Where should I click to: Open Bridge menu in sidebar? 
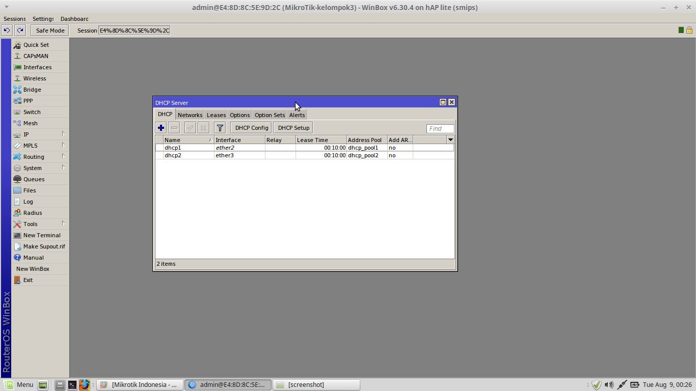[40, 90]
